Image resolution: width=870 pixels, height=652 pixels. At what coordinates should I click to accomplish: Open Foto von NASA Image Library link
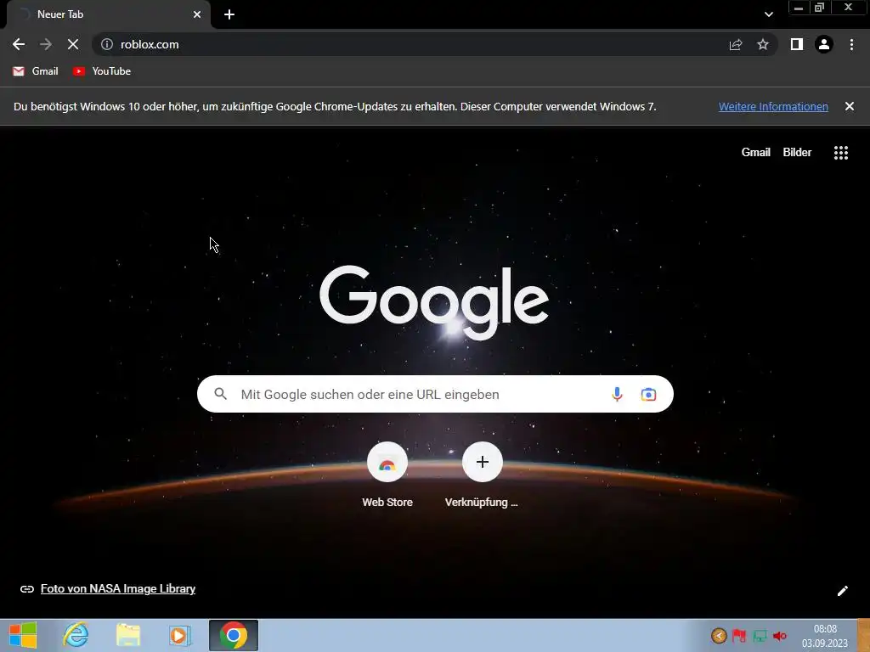point(117,589)
